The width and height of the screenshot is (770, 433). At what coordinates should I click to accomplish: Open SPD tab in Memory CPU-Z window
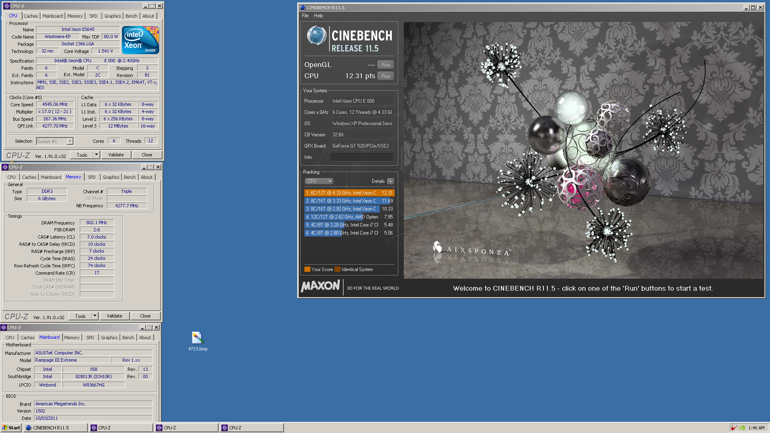(x=92, y=177)
